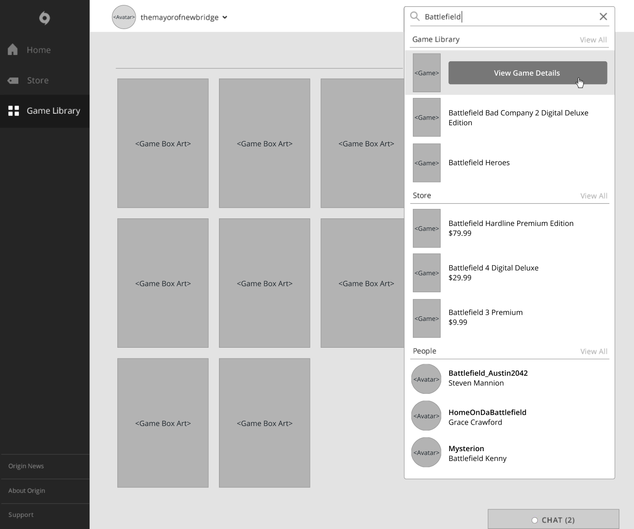Click the Game Library grid icon
This screenshot has height=529, width=634.
[x=13, y=111]
